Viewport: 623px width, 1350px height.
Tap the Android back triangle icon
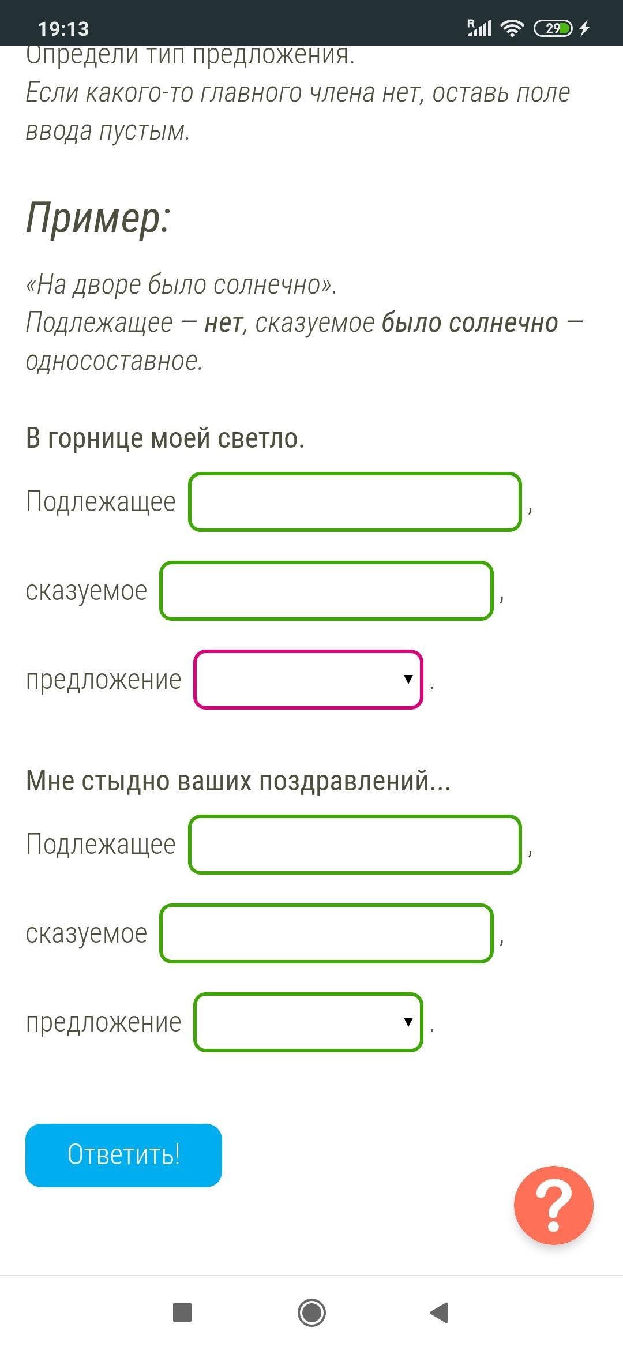pyautogui.click(x=439, y=1312)
